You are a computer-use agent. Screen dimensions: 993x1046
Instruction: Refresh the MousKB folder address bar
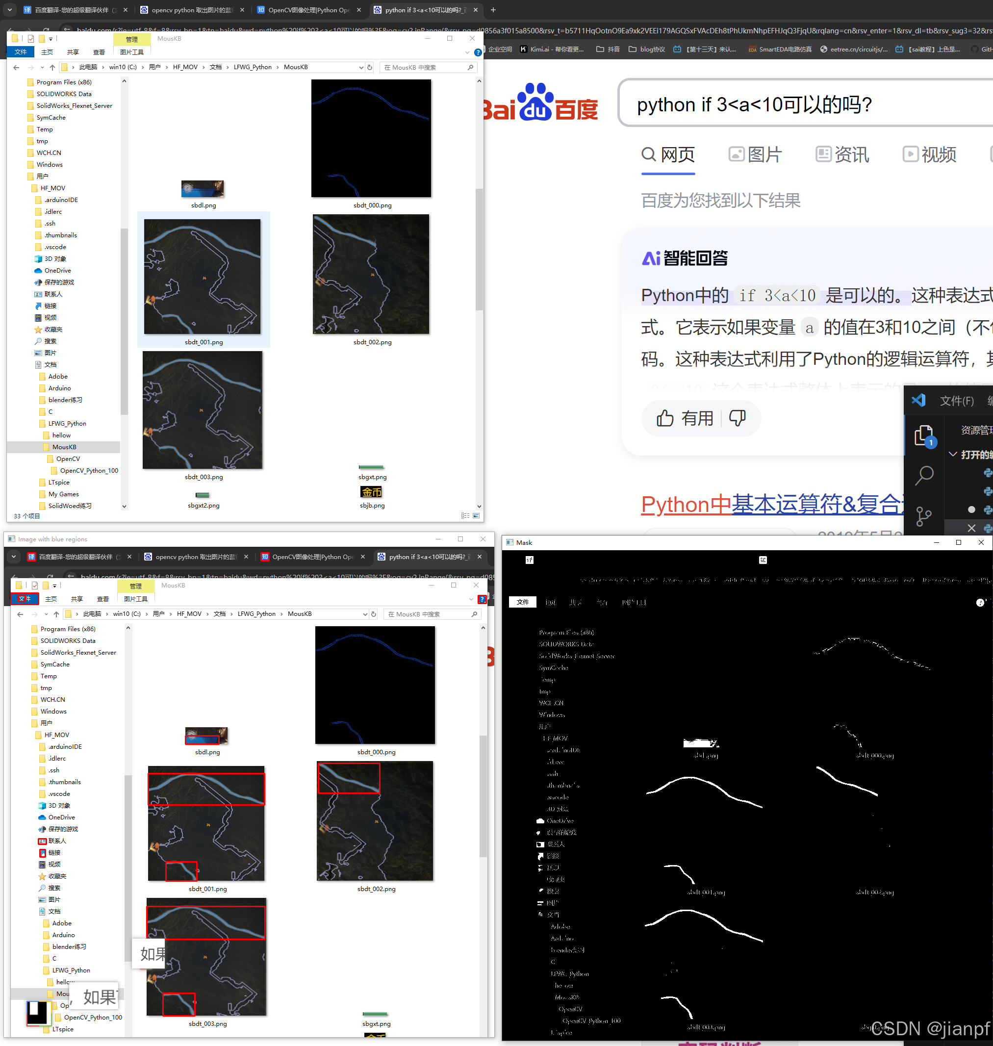[370, 67]
